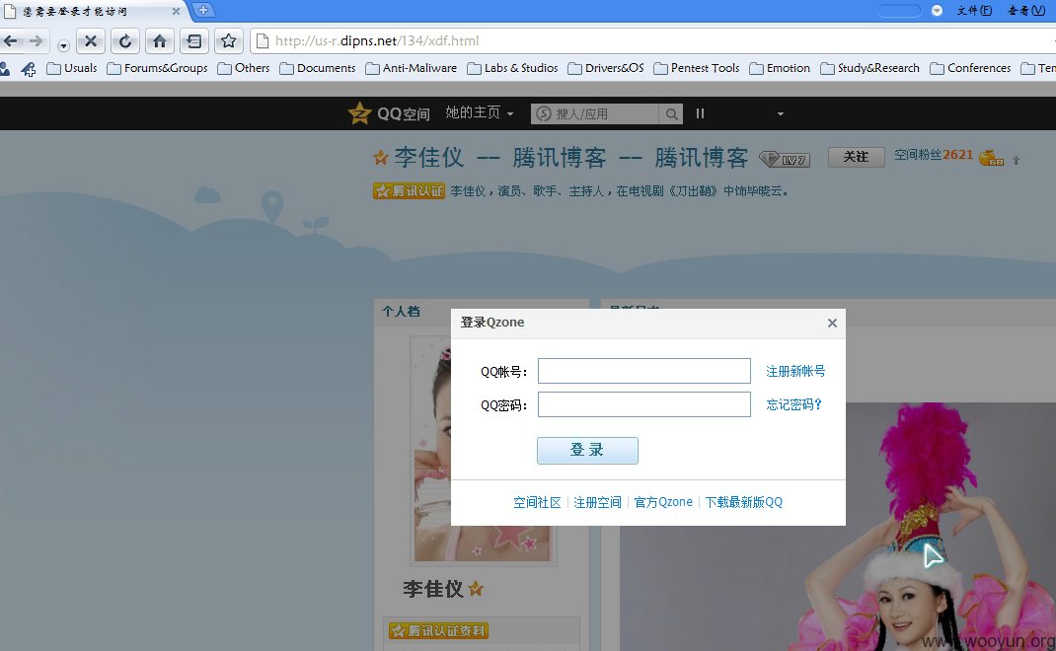Click the puzzle-piece add icon in bookmarks bar
The image size is (1056, 651).
[29, 69]
